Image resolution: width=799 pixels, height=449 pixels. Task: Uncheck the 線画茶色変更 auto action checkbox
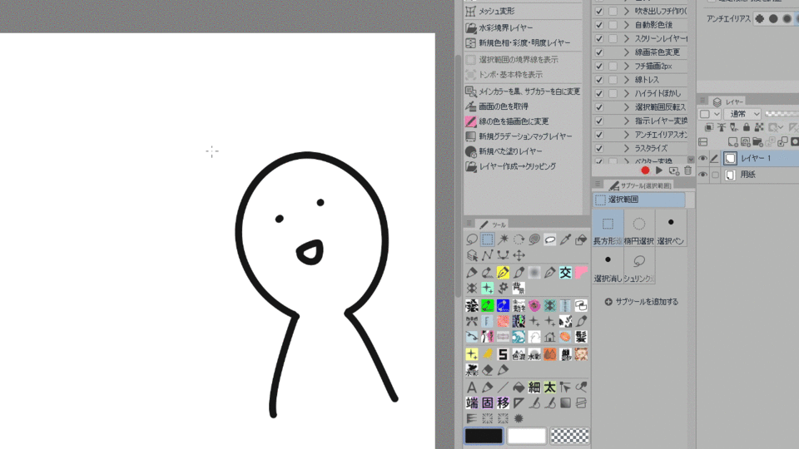[599, 52]
